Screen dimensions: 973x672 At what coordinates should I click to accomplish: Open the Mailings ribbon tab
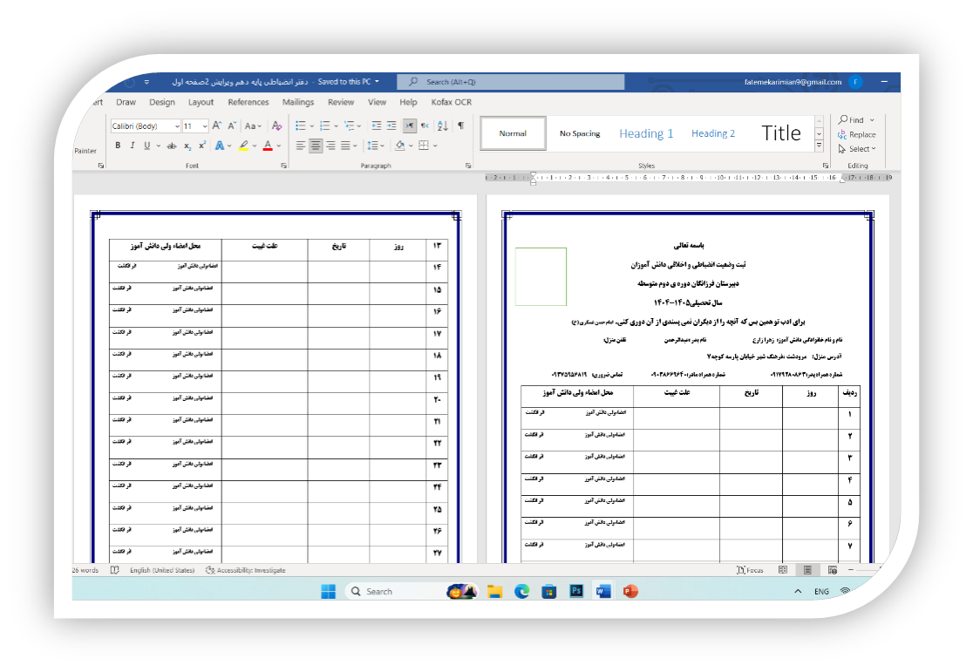click(x=297, y=102)
